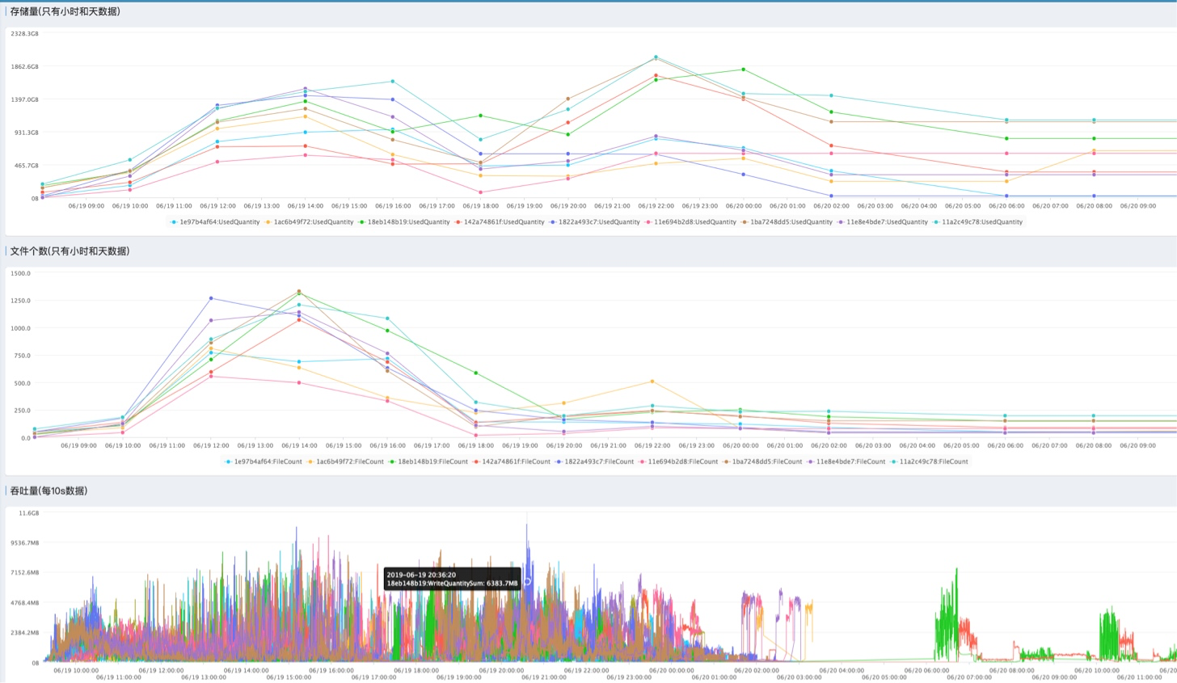Toggle the 18eb148b19:FileCount legend entry
This screenshot has width=1177, height=683.
coord(429,462)
